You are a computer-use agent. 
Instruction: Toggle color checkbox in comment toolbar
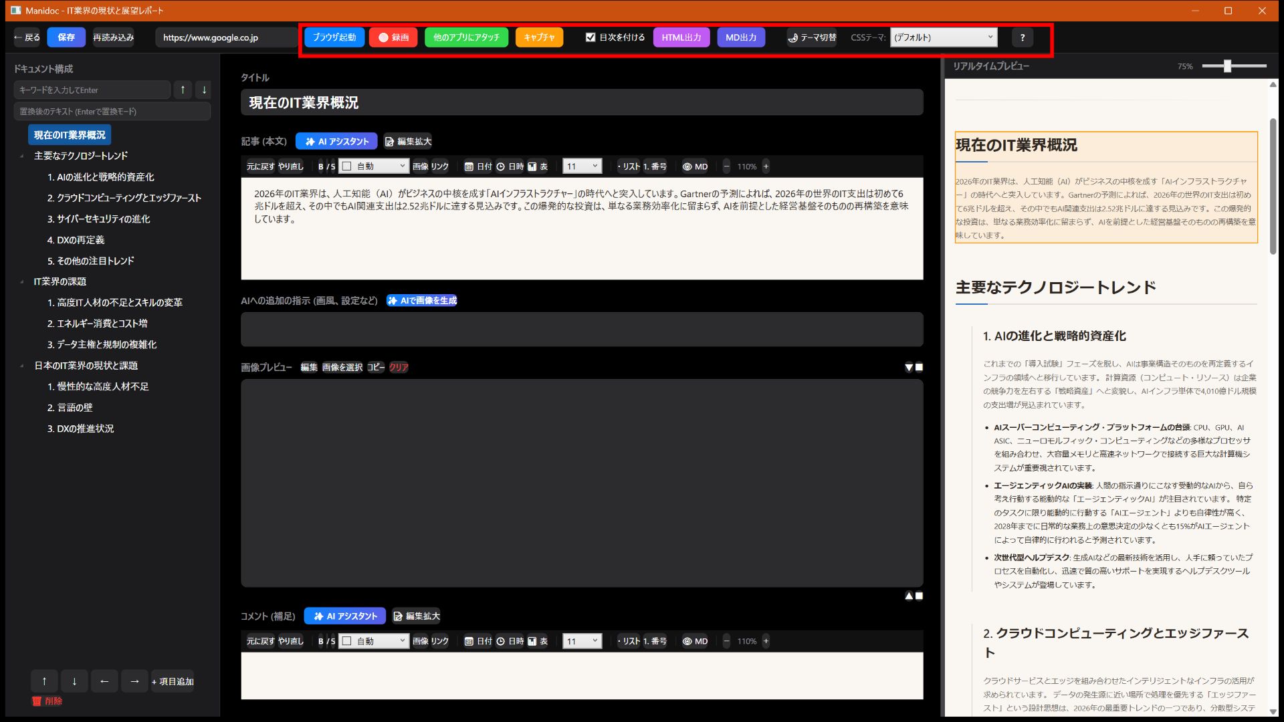[x=347, y=641]
